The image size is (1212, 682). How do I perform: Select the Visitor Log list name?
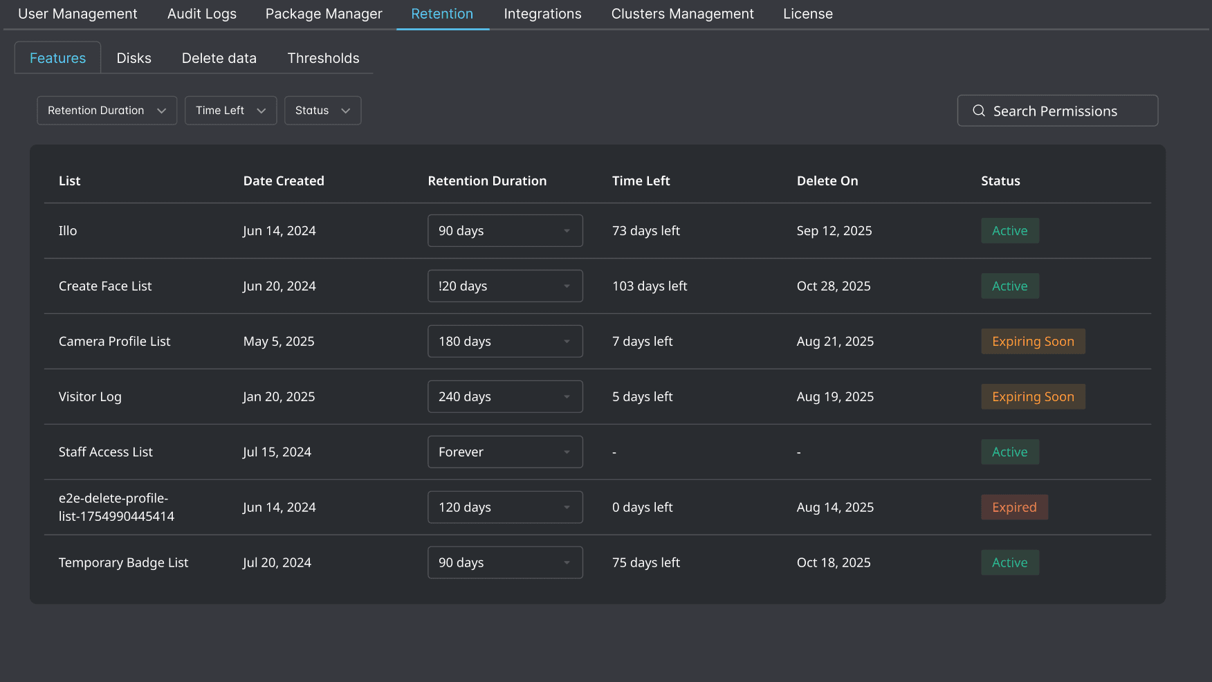coord(90,396)
